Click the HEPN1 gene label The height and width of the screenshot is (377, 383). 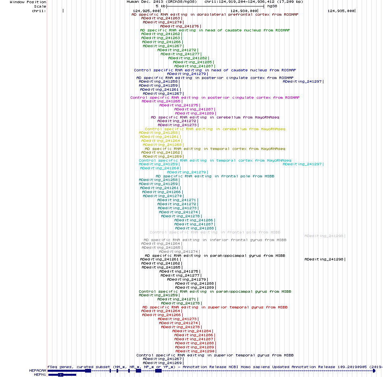40,375
